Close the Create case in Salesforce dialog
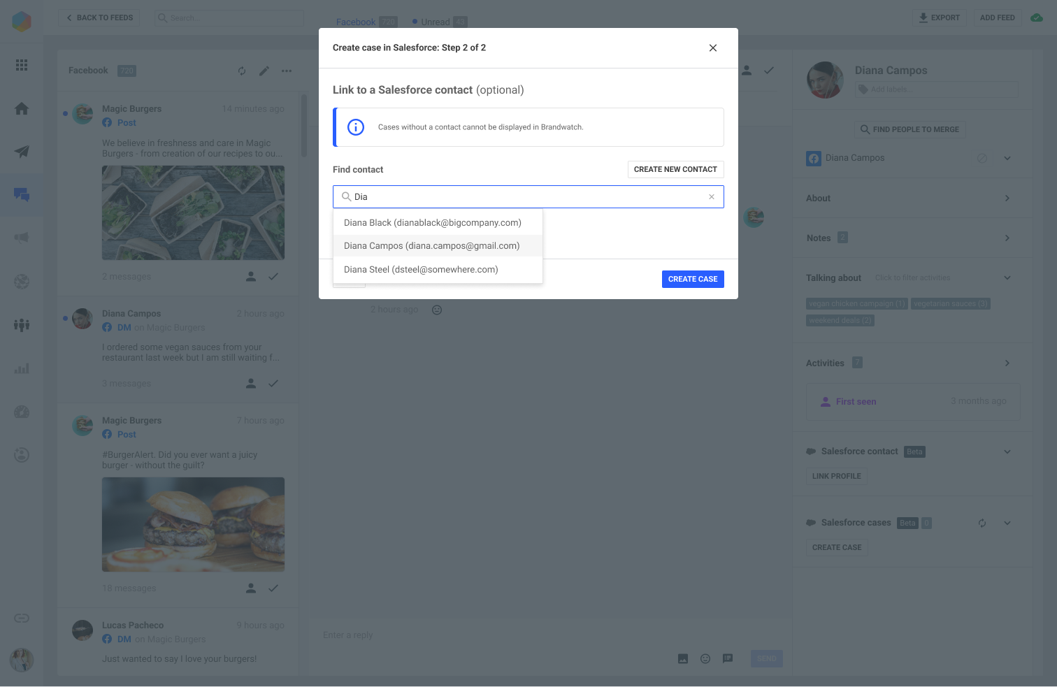 [x=713, y=48]
